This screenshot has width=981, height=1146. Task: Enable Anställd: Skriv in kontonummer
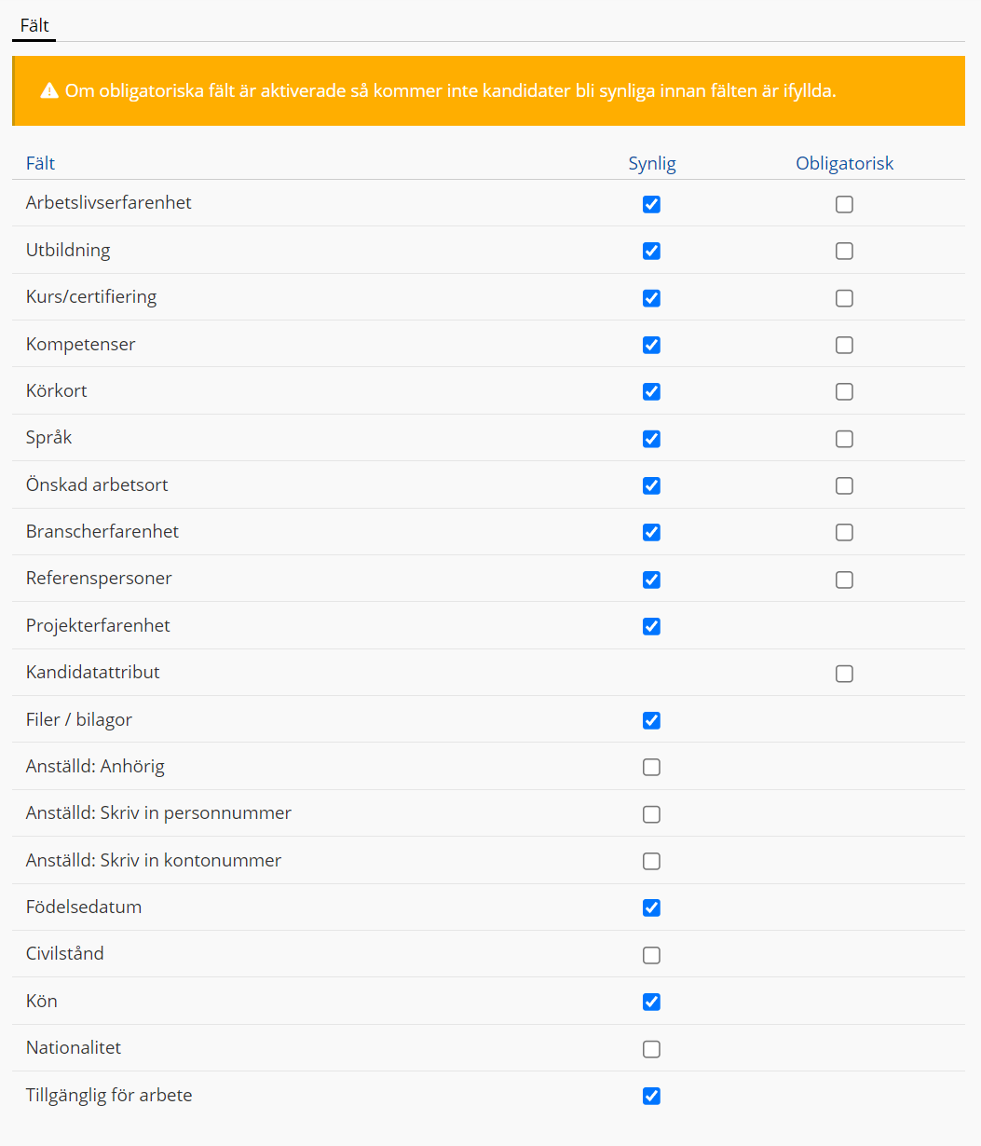651,861
